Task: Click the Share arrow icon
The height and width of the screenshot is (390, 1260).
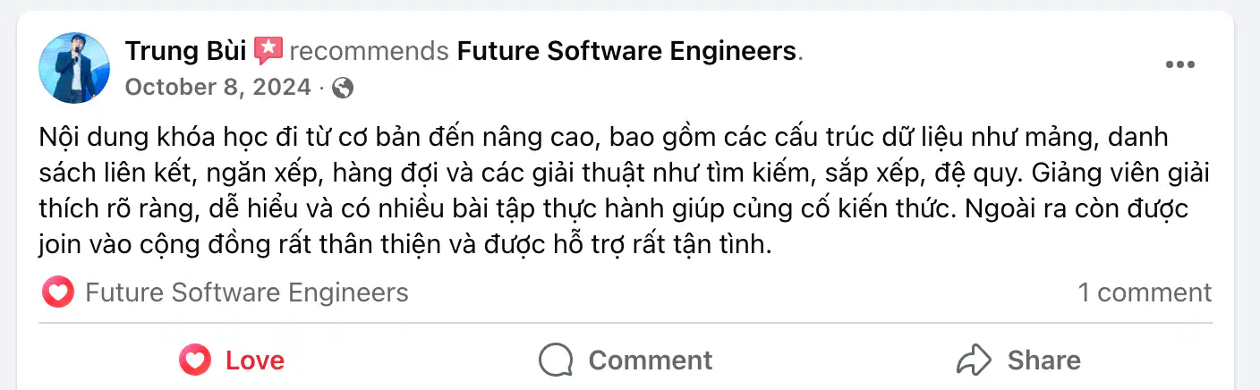Action: pyautogui.click(x=973, y=360)
